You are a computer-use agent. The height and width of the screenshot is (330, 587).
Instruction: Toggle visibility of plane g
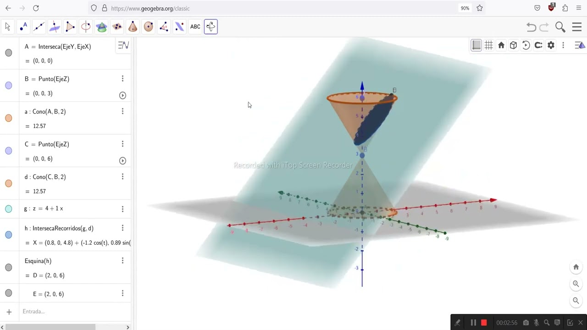9,209
